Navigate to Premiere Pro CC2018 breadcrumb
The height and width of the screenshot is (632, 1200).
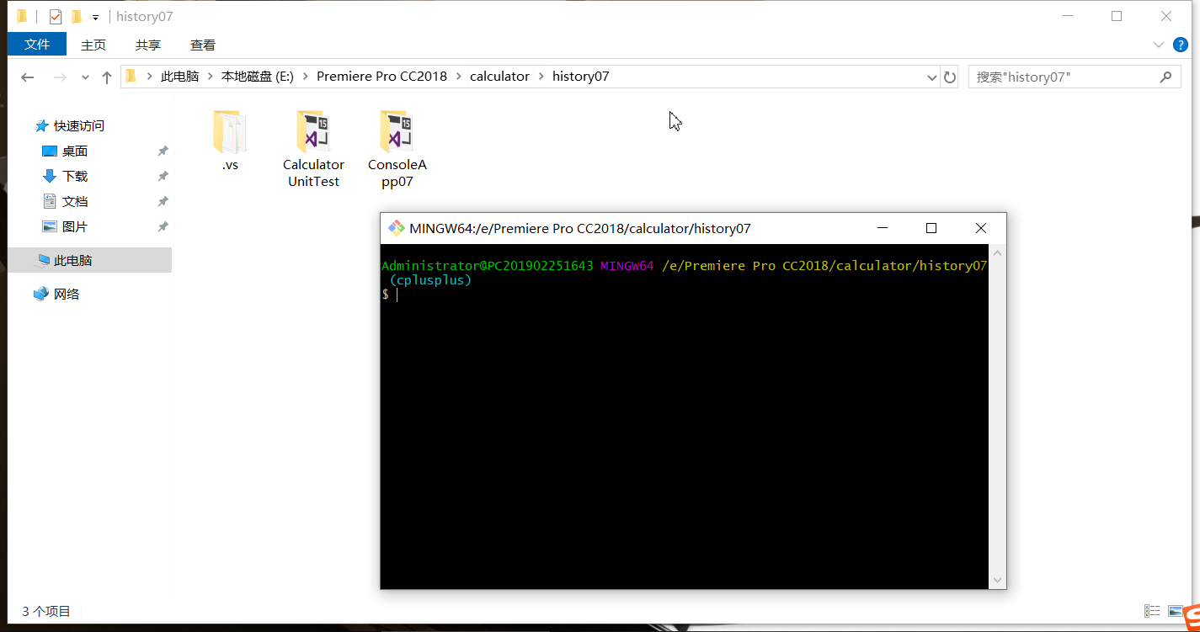click(381, 77)
